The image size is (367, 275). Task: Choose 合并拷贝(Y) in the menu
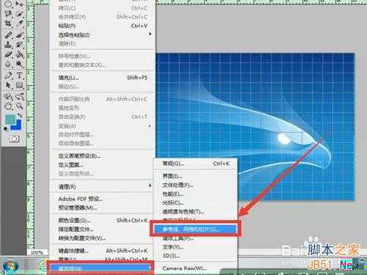(x=103, y=17)
